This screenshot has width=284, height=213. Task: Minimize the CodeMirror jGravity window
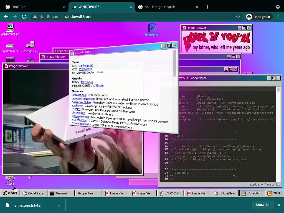pyautogui.click(x=269, y=78)
